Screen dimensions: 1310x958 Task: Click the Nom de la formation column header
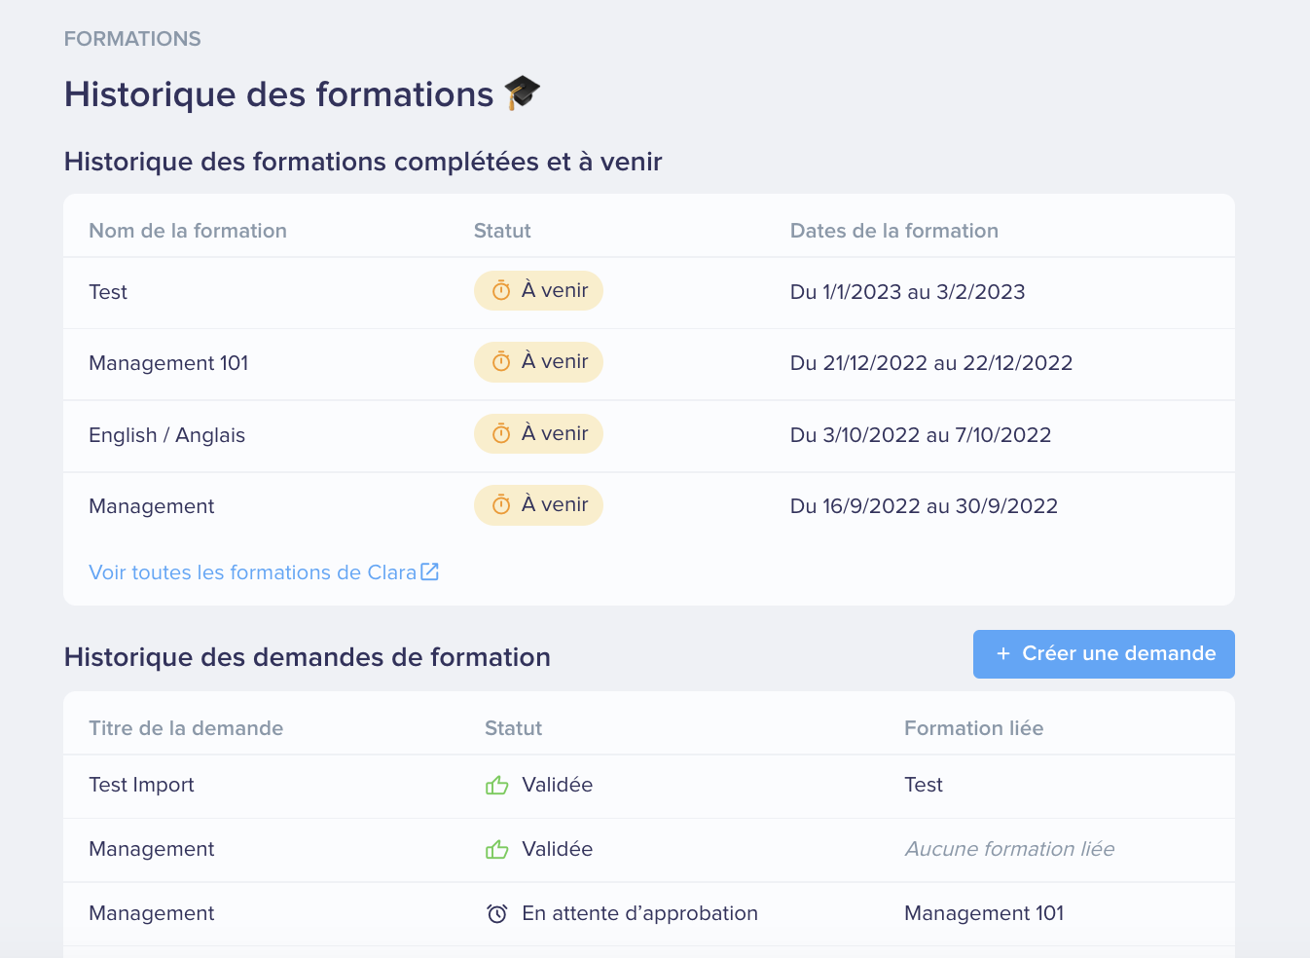(188, 231)
